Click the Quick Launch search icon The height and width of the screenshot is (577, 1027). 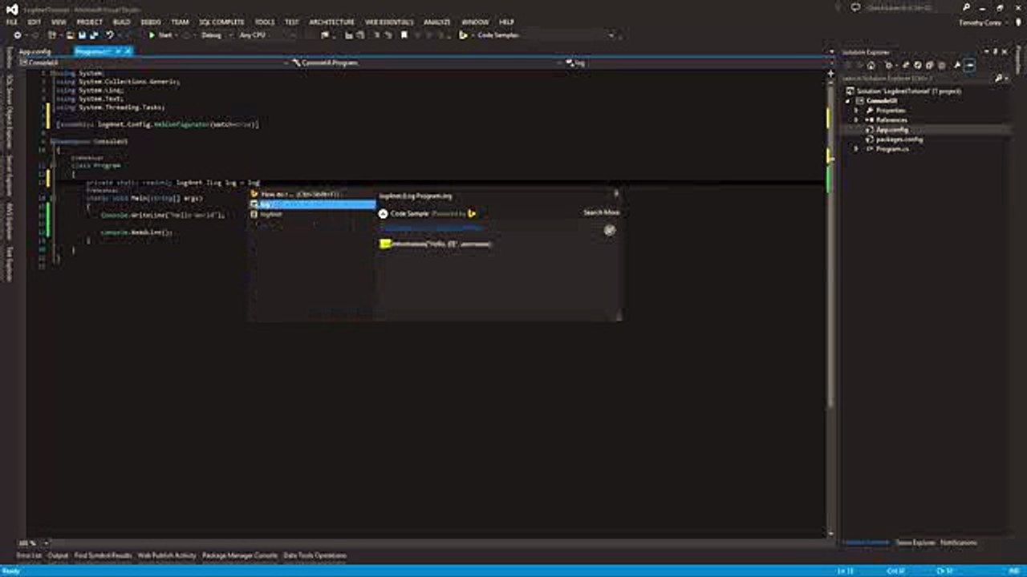pyautogui.click(x=967, y=7)
